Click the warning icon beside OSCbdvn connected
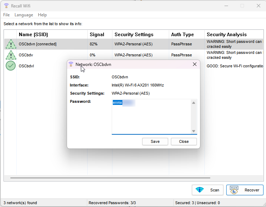The image size is (266, 207). (x=11, y=44)
